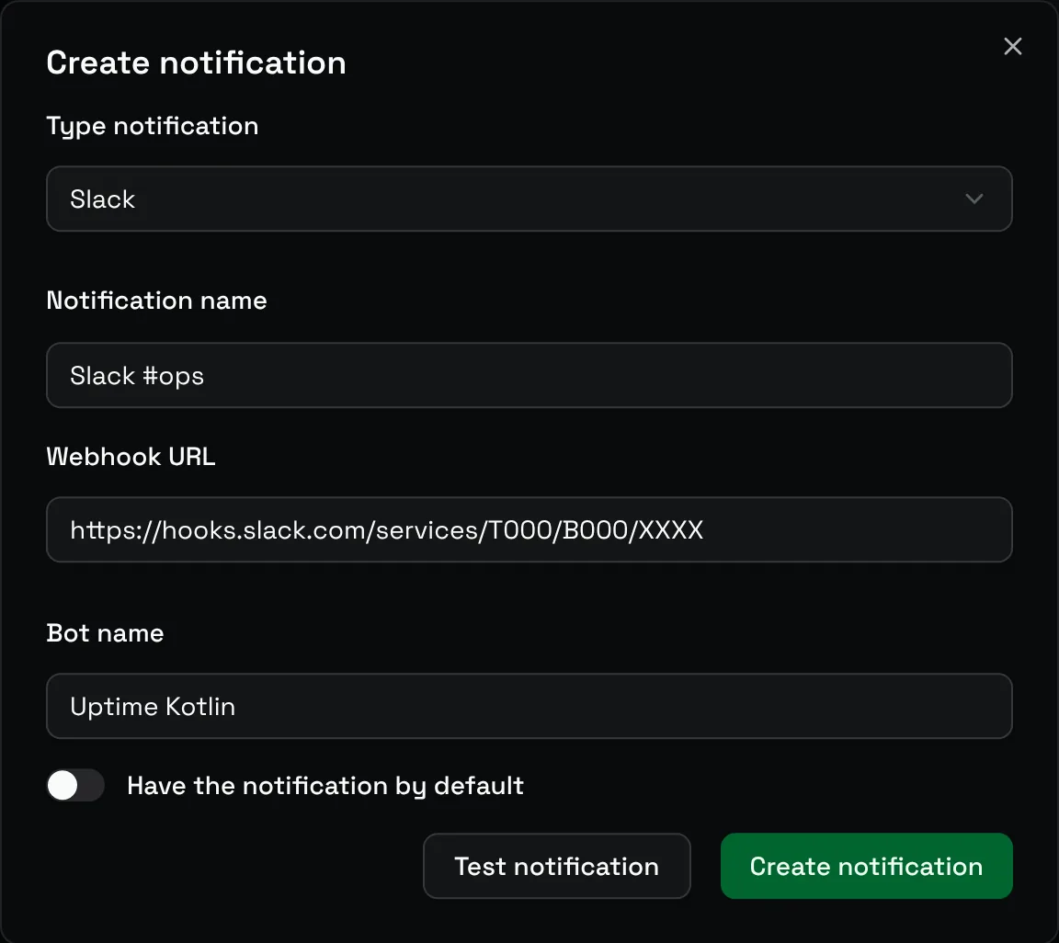Click the Have the notification by default text

pyautogui.click(x=325, y=786)
